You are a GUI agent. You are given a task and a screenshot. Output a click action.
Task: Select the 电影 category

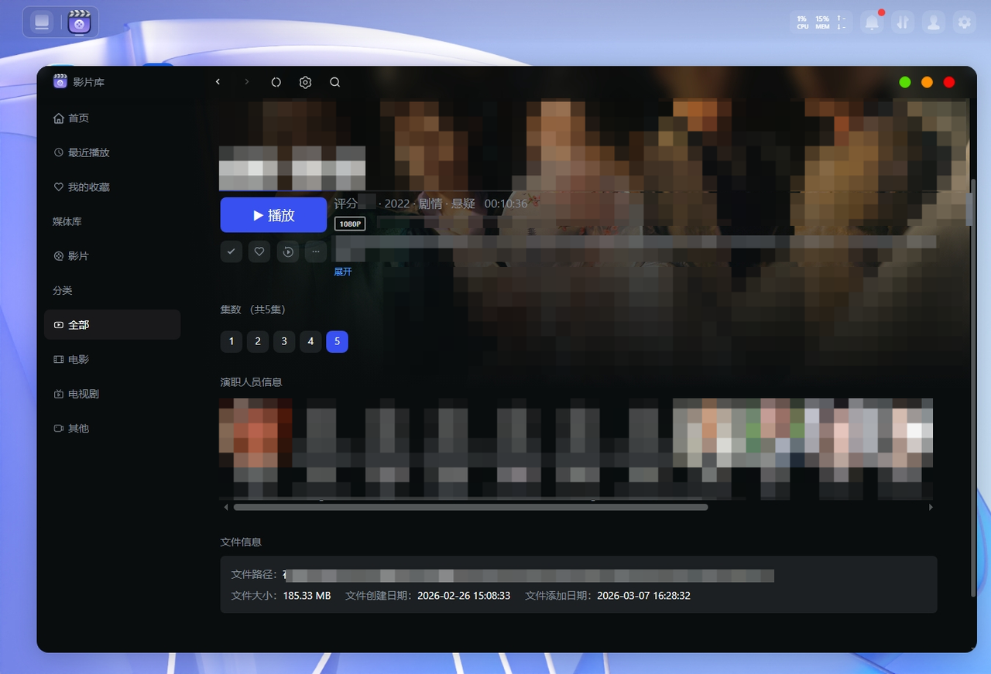point(112,359)
